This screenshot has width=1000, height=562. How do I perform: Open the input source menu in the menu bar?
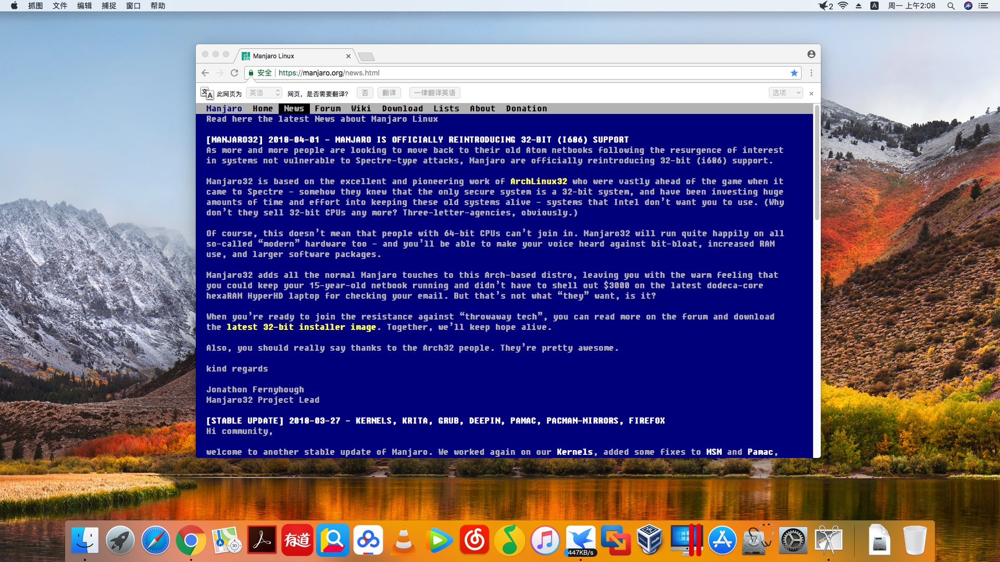click(x=874, y=6)
